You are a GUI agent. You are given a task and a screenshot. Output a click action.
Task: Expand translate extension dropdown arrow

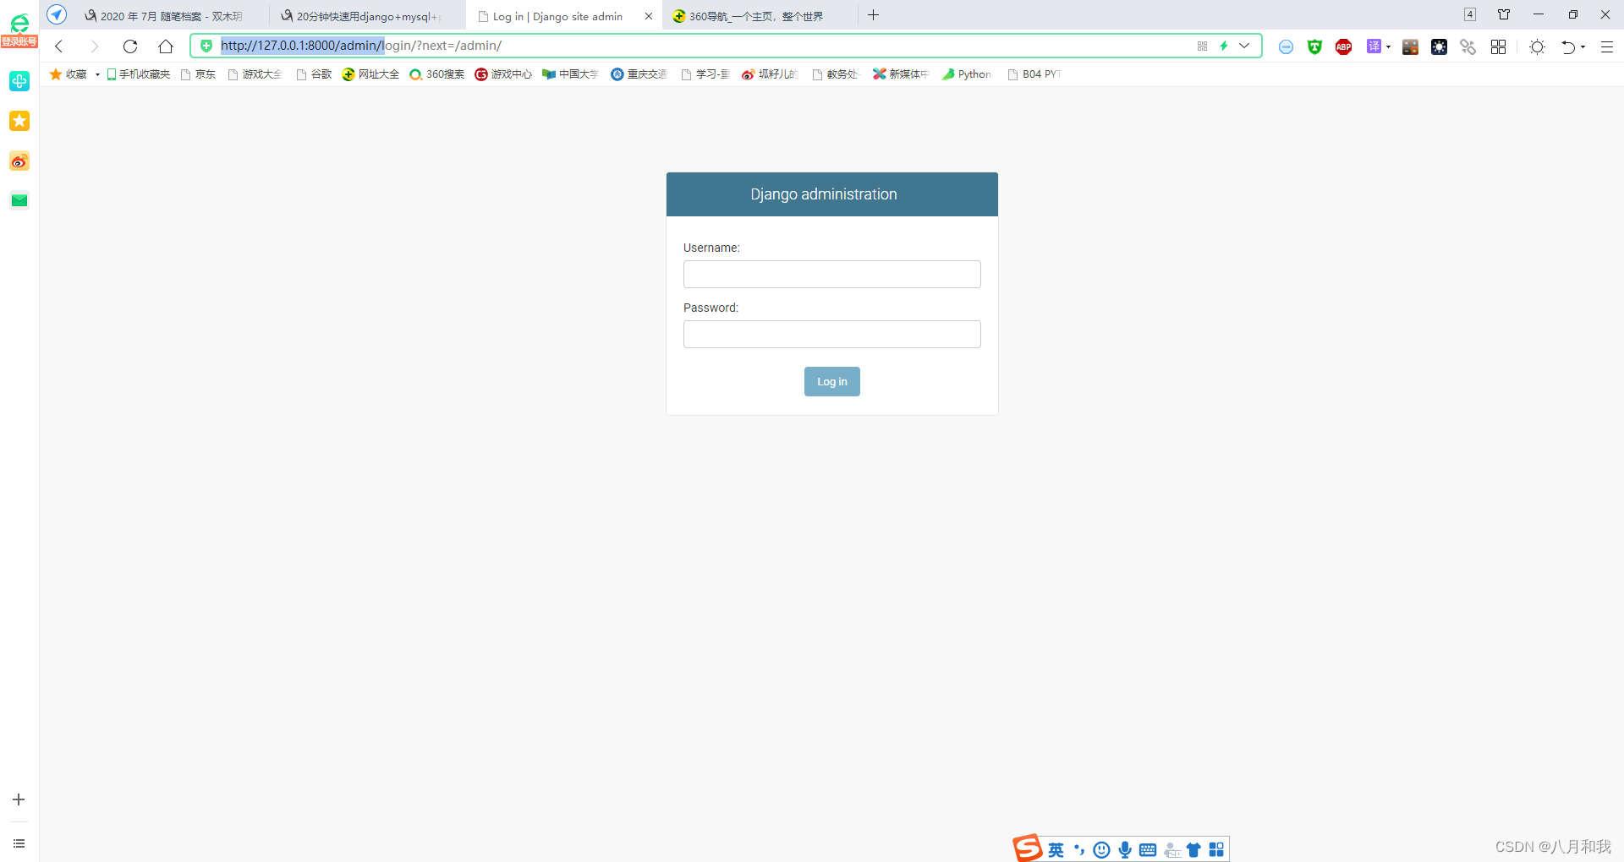click(x=1388, y=47)
